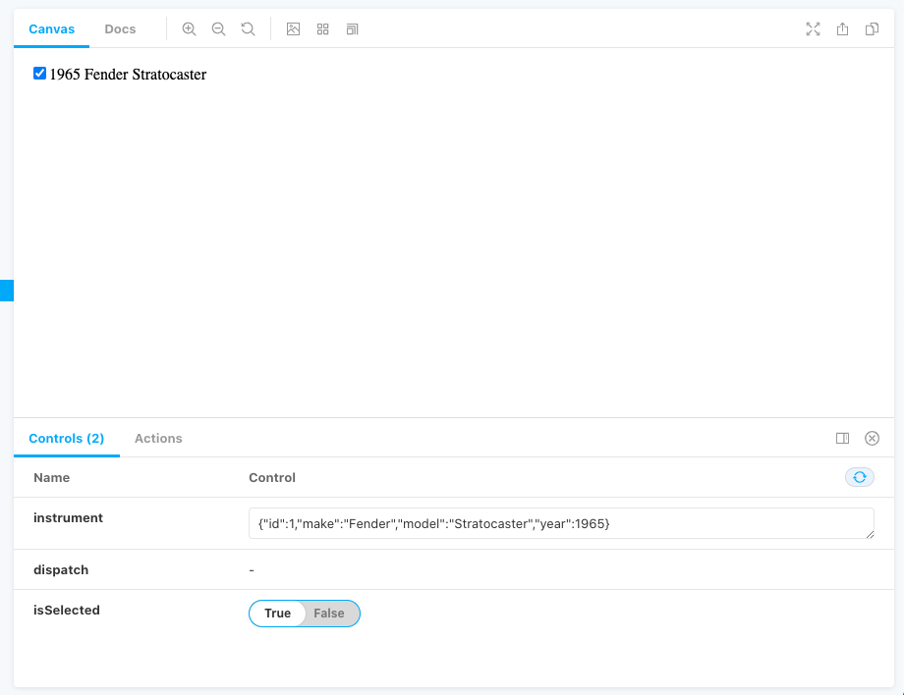Open the Controls (2) tab

point(66,438)
